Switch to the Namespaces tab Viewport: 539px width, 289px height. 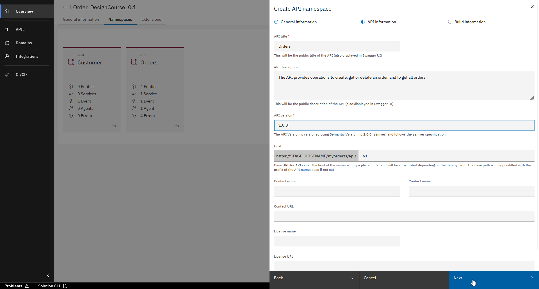coord(120,19)
